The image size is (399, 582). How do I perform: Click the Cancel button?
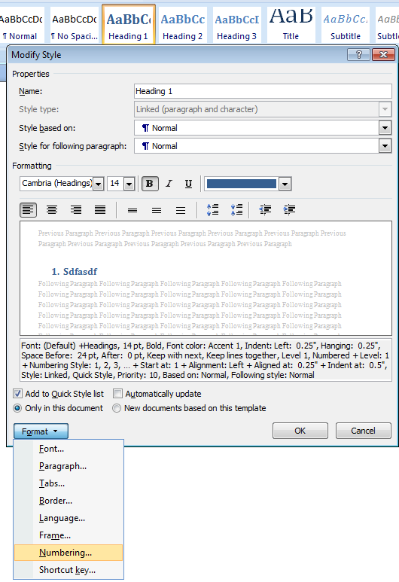point(364,431)
